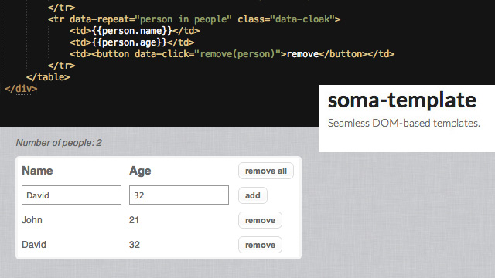495x278 pixels.
Task: Click the closing </table> tag line
Action: 48,77
